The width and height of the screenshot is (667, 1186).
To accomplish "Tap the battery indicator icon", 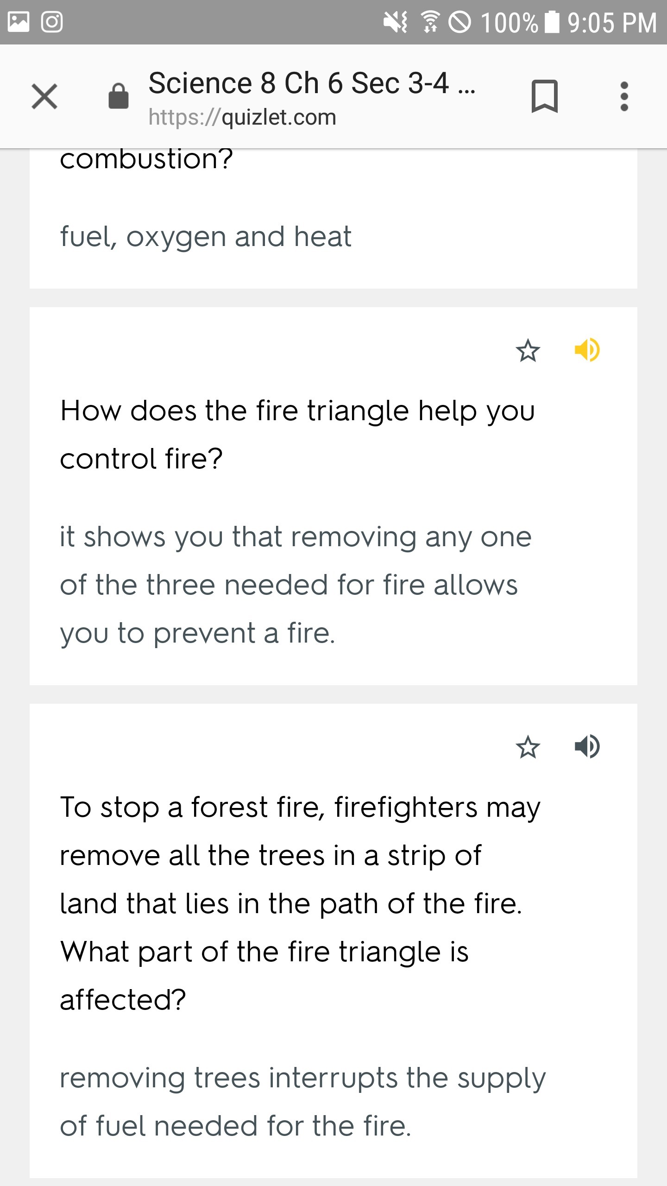I will click(x=552, y=22).
